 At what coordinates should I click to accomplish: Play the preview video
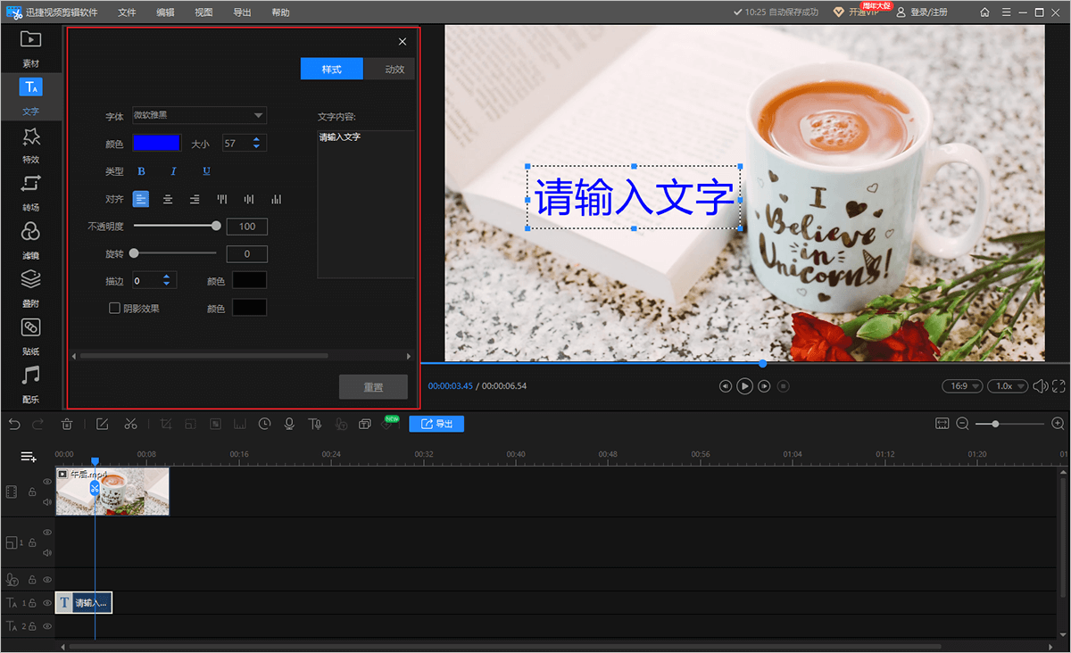pyautogui.click(x=744, y=386)
